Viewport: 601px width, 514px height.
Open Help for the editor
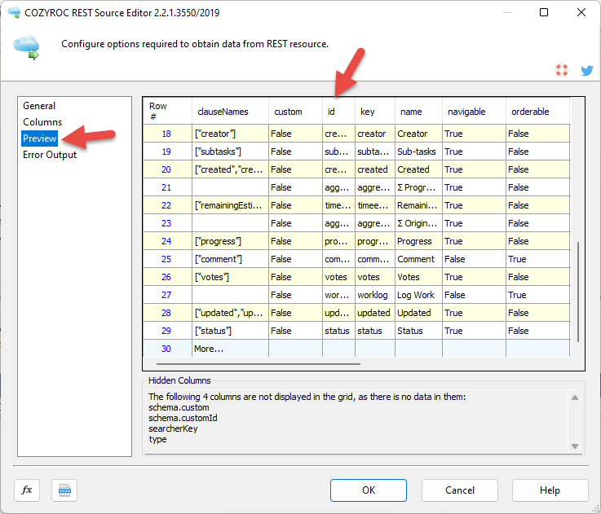550,490
